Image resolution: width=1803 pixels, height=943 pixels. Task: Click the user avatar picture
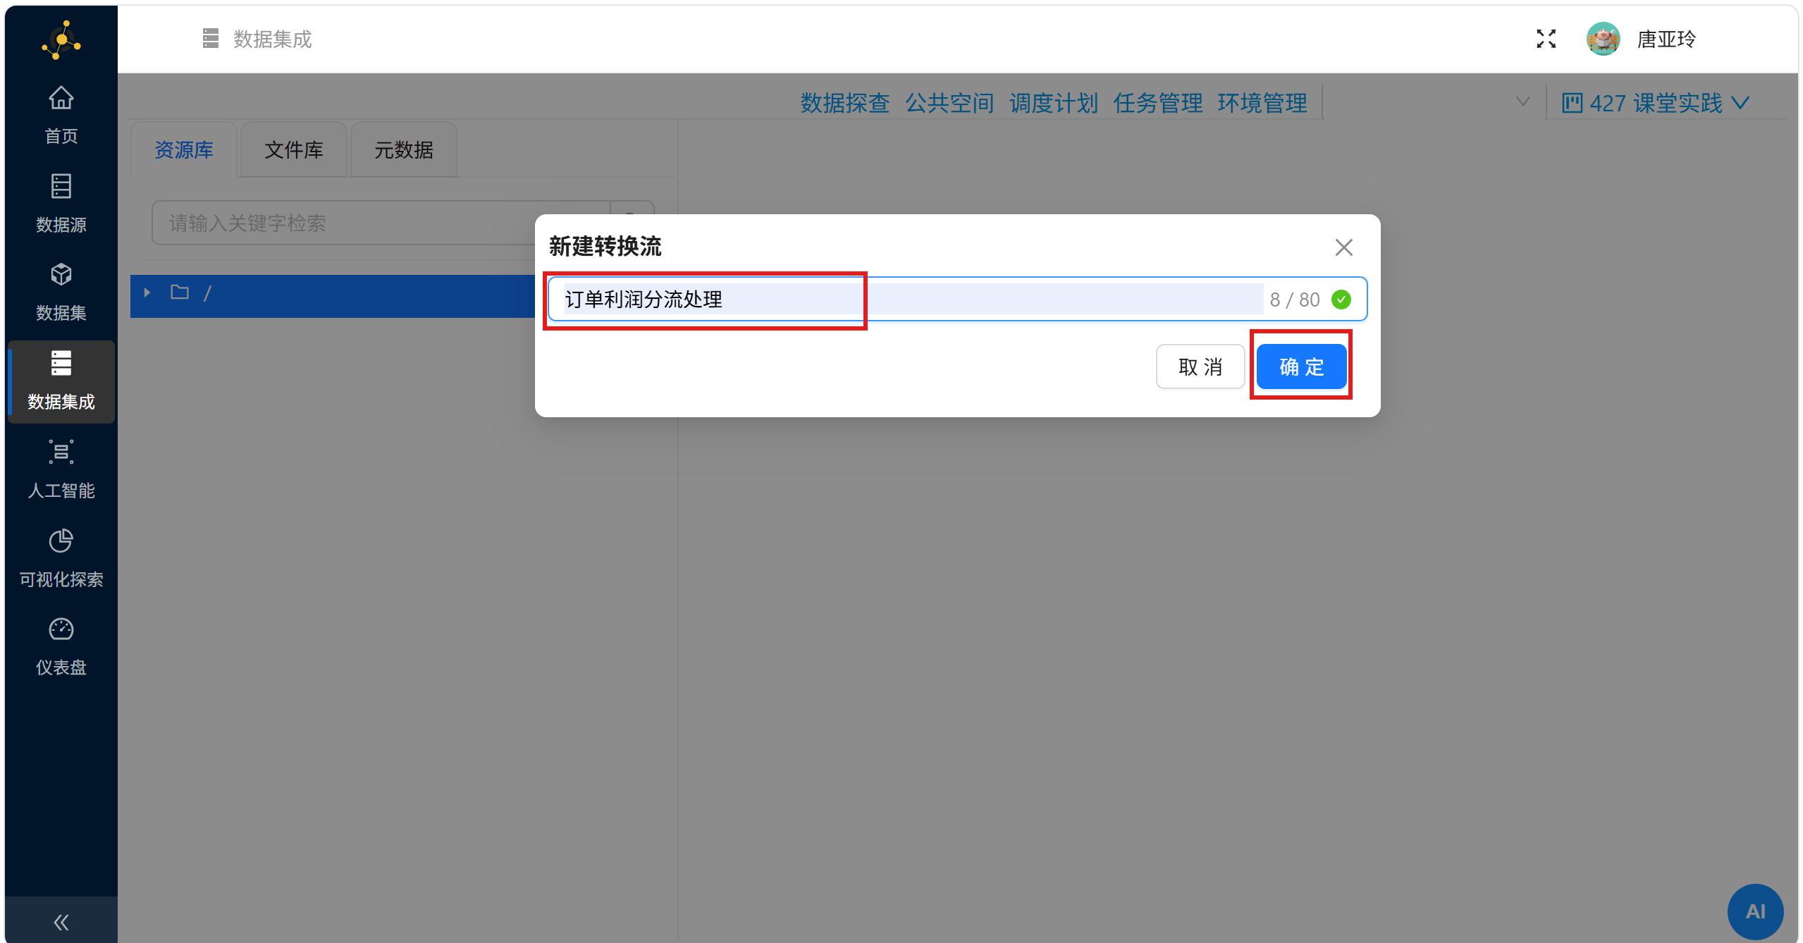(x=1602, y=39)
